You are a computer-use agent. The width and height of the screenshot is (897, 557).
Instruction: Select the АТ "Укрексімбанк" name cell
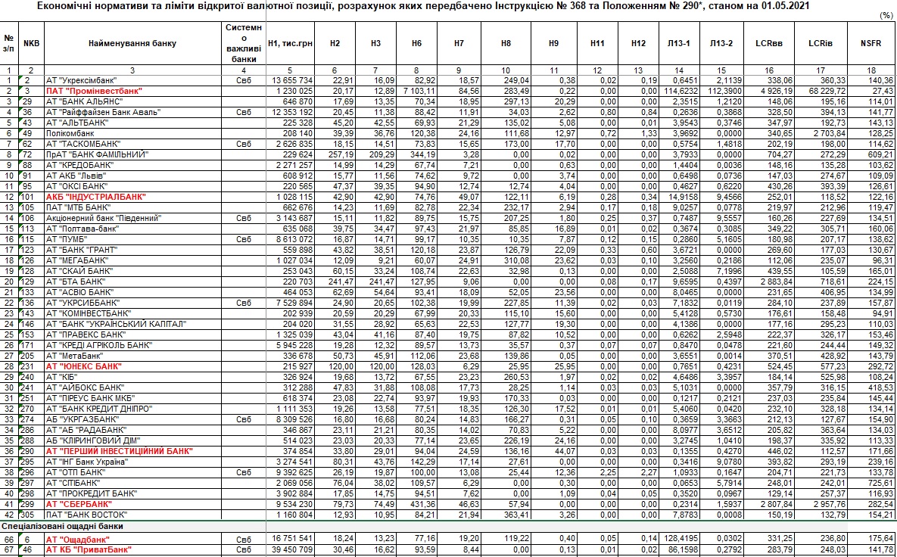coord(132,81)
